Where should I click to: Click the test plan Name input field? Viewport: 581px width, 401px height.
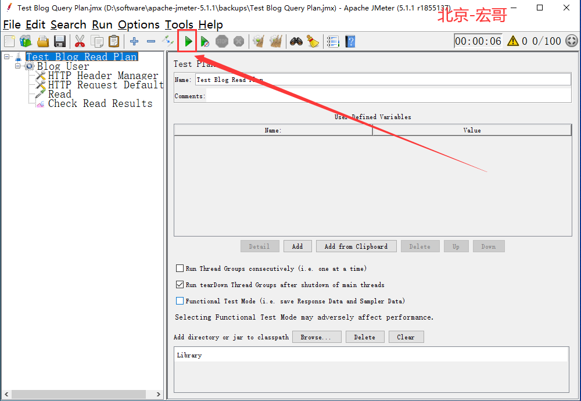pos(383,79)
